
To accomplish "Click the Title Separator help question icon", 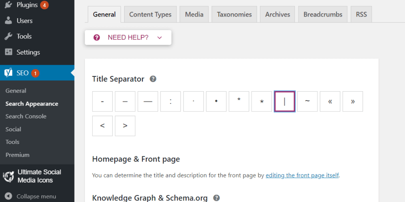I will pos(153,79).
